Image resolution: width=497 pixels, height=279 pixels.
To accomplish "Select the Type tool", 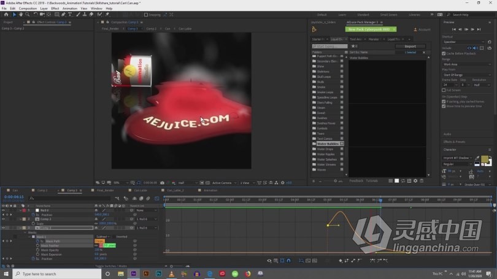I will pyautogui.click(x=70, y=15).
